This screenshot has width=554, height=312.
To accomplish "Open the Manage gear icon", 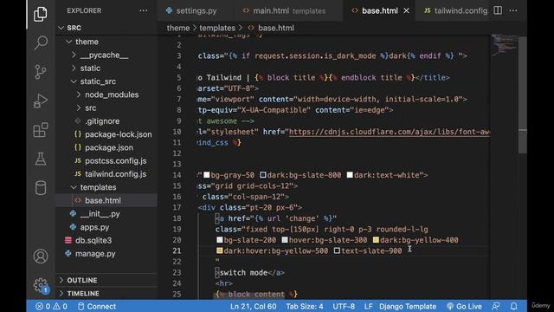I will tap(41, 285).
